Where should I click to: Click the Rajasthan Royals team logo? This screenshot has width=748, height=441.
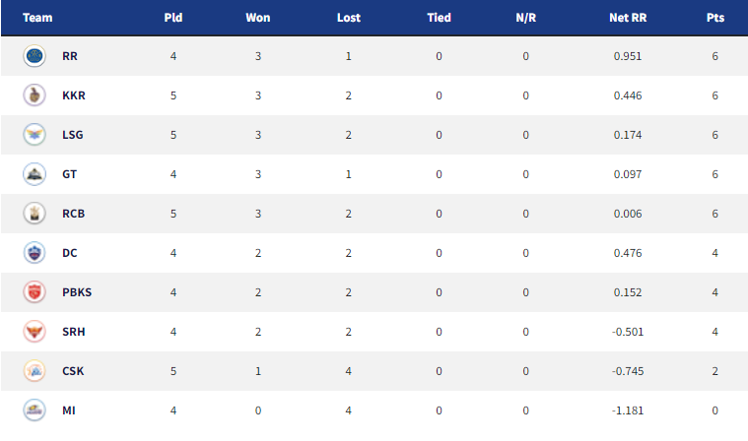[x=34, y=56]
